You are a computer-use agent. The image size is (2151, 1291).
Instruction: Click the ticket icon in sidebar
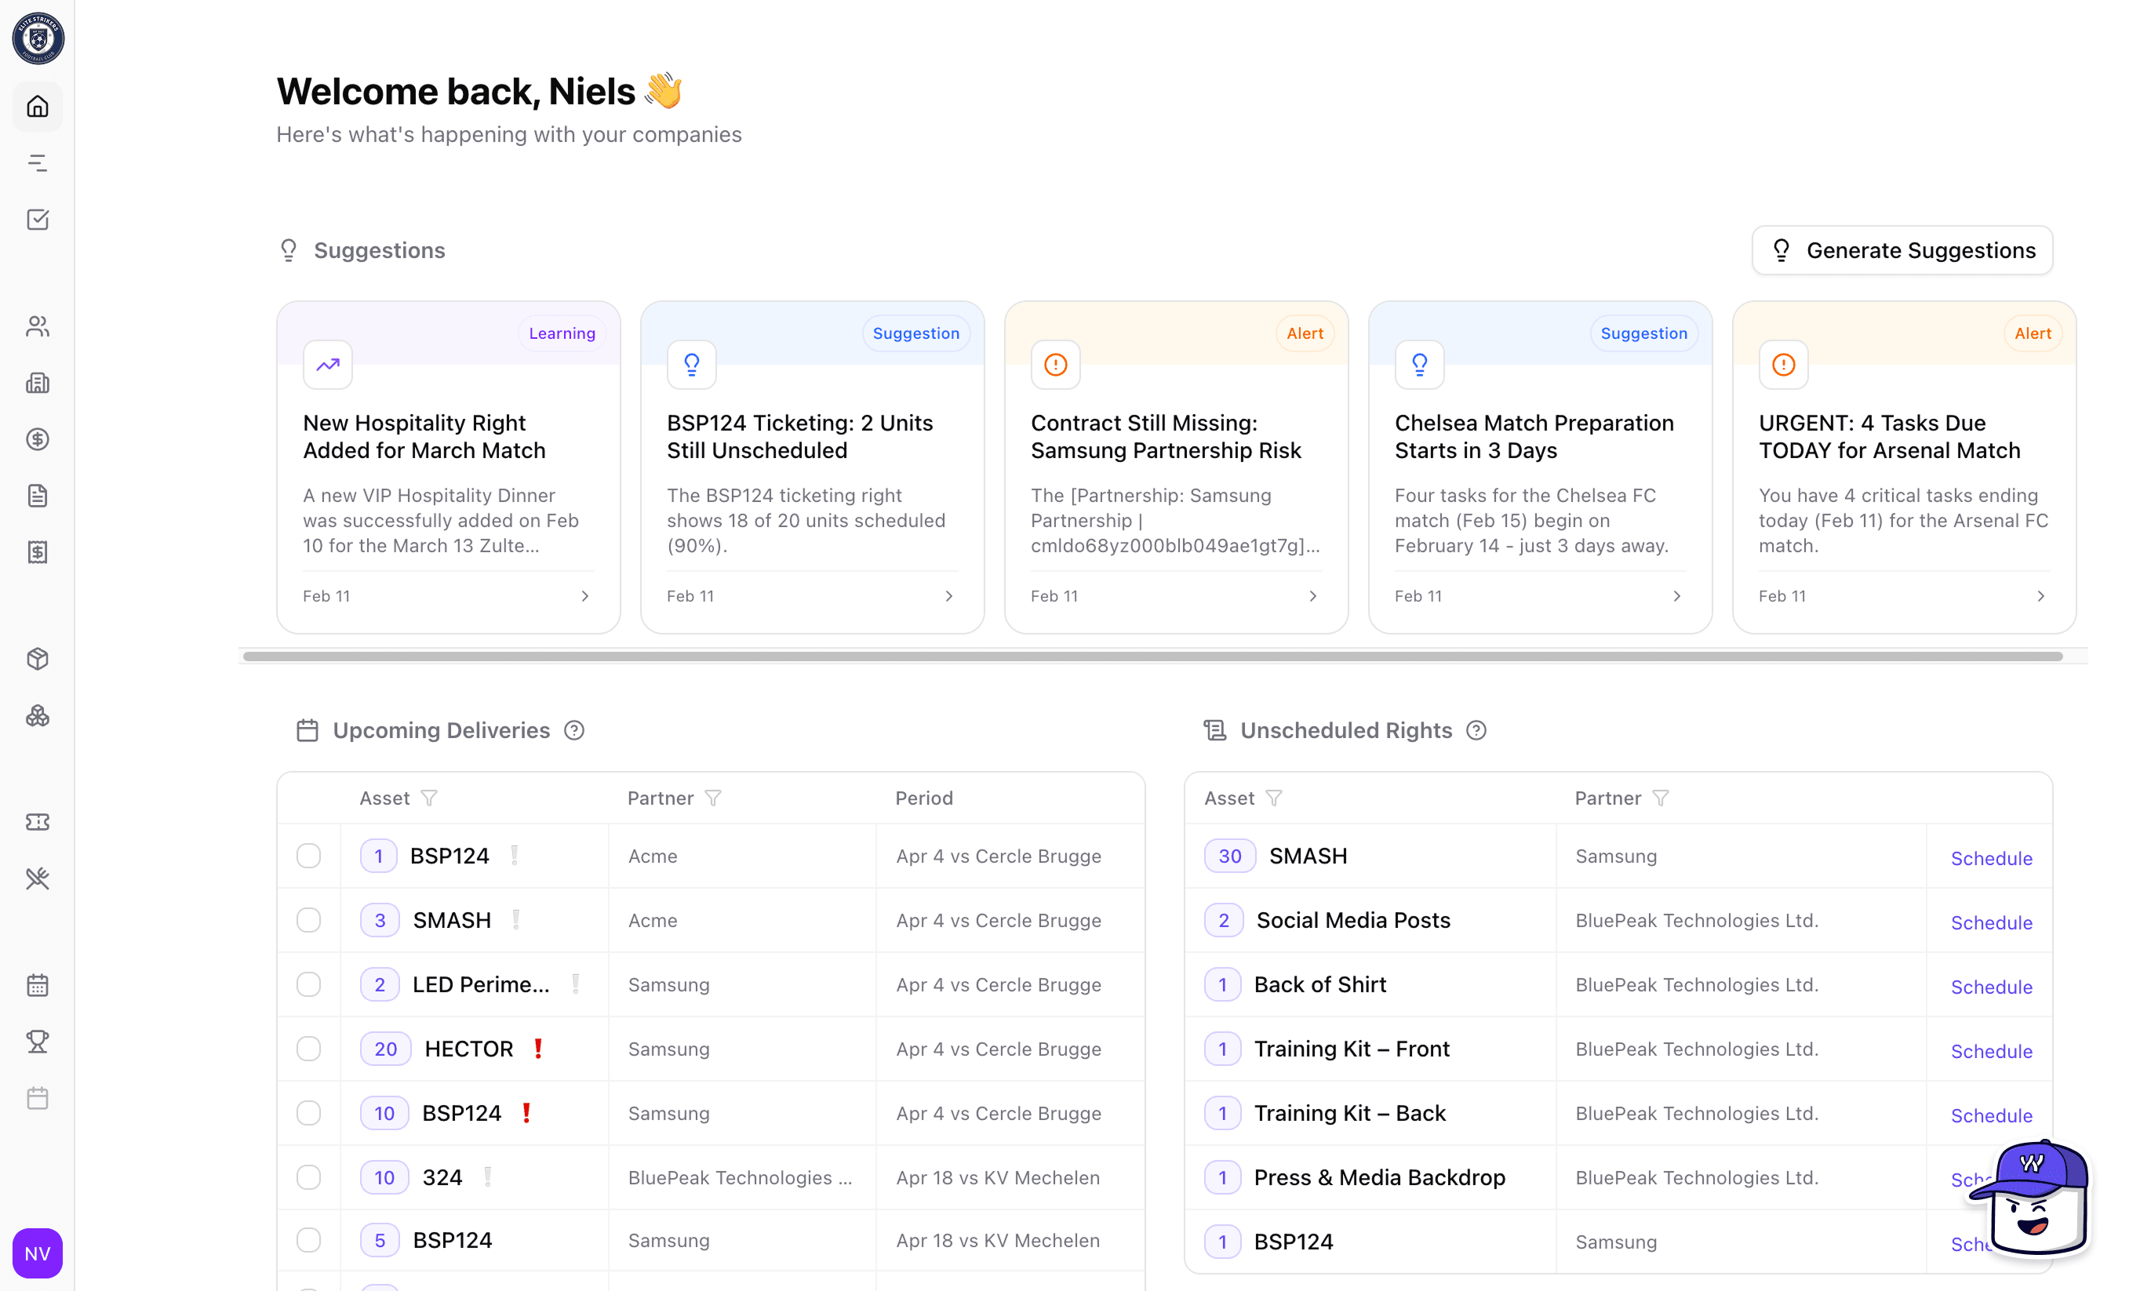(x=38, y=822)
